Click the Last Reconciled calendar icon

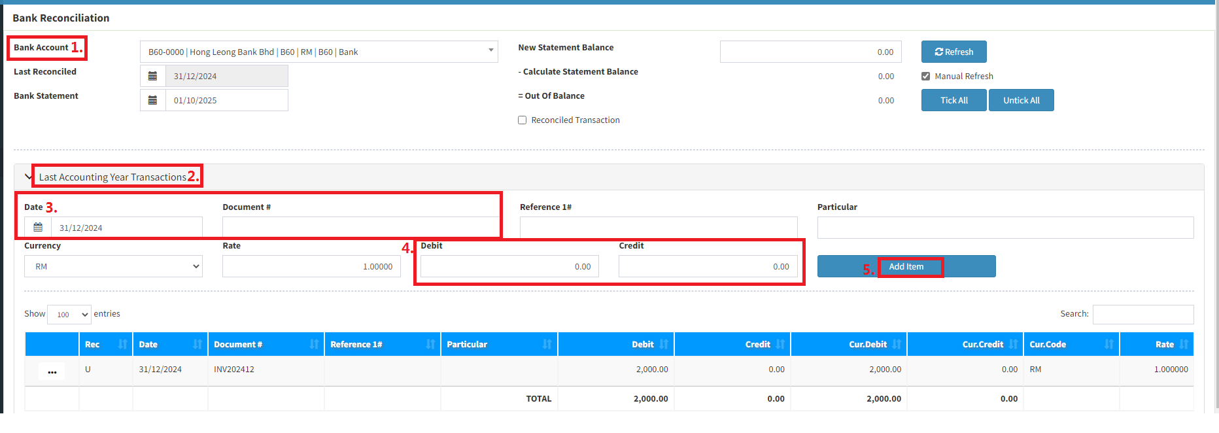point(152,77)
